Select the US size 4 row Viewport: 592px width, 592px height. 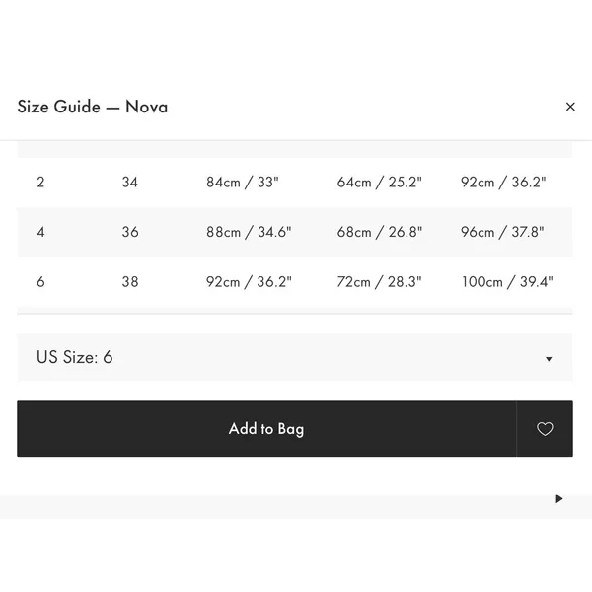(x=295, y=232)
